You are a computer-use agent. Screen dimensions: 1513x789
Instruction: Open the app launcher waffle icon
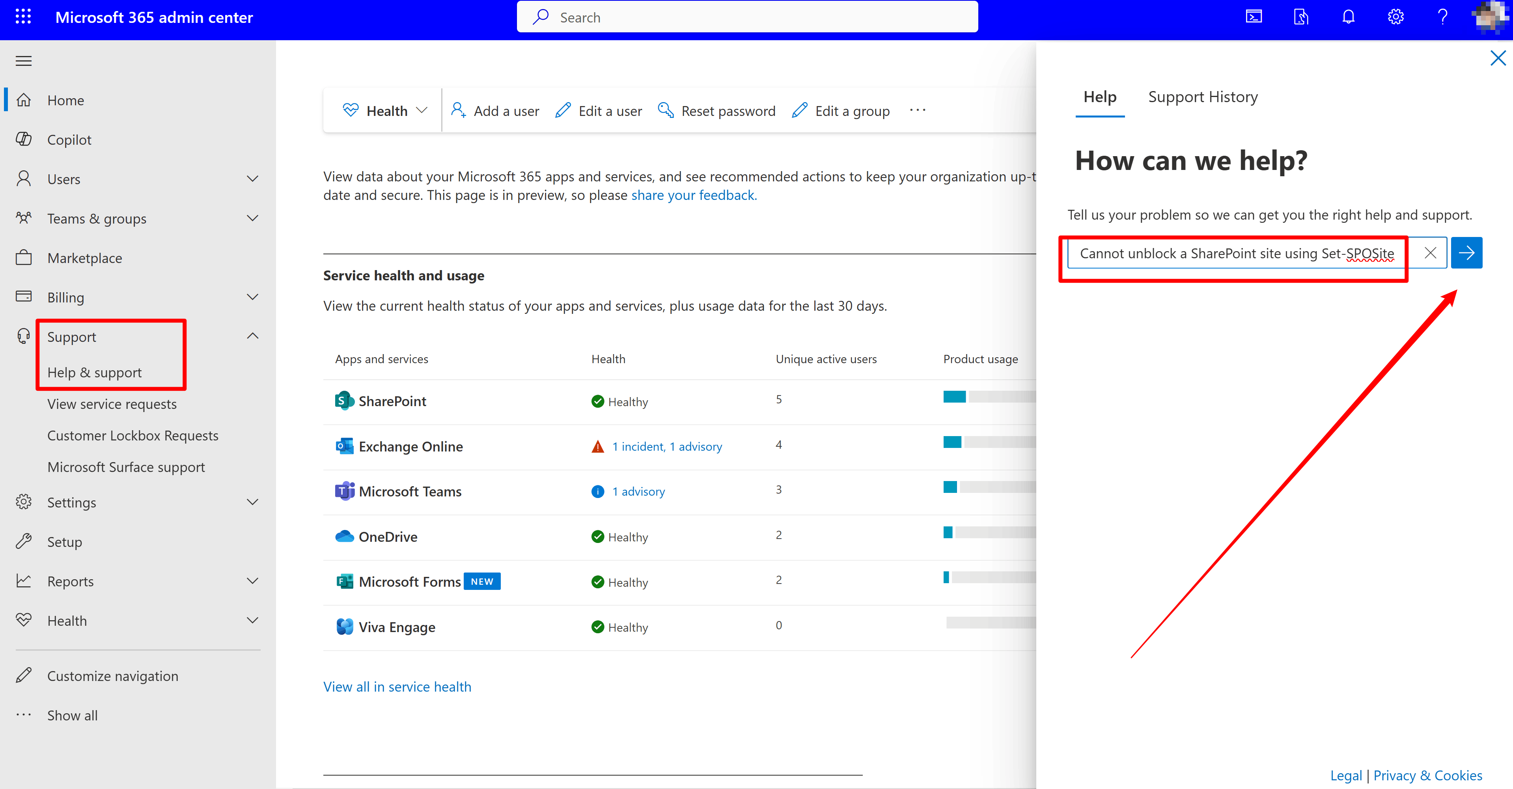coord(24,17)
